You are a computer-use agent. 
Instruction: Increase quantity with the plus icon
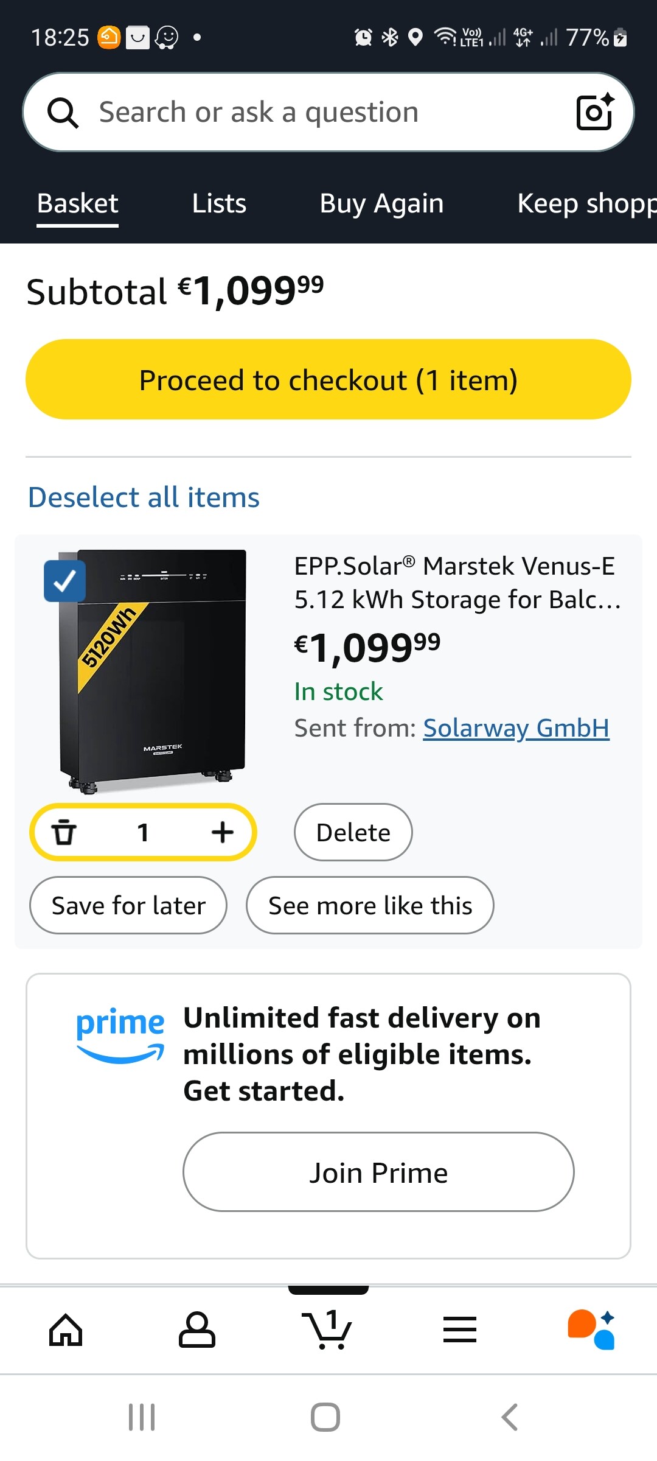pyautogui.click(x=223, y=832)
